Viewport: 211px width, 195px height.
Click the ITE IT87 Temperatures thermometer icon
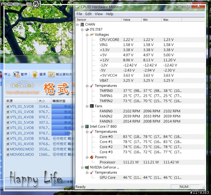[92, 86]
